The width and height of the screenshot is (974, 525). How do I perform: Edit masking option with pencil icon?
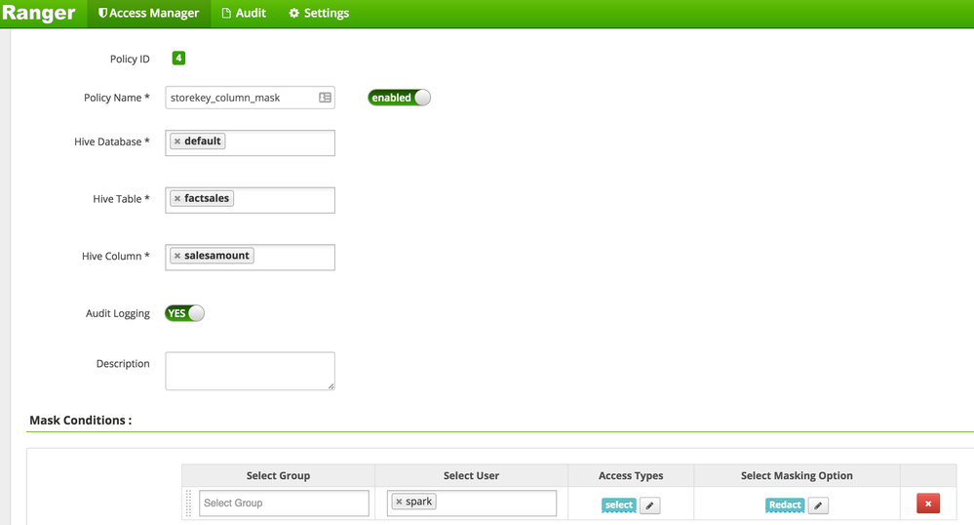pos(818,505)
